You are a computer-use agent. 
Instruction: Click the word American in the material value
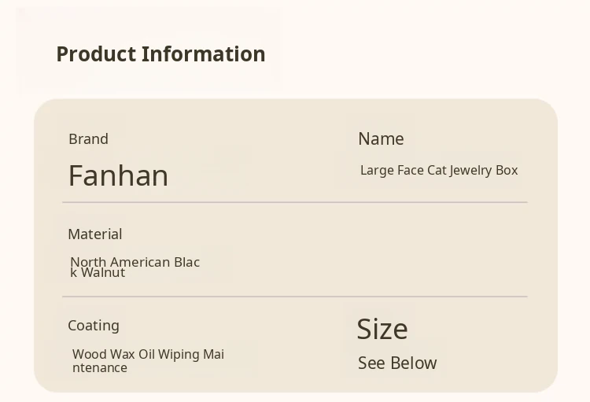[x=140, y=262]
